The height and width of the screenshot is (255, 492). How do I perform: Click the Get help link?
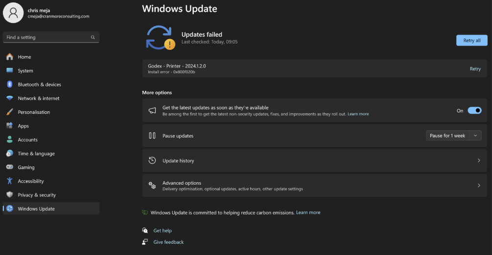(163, 230)
